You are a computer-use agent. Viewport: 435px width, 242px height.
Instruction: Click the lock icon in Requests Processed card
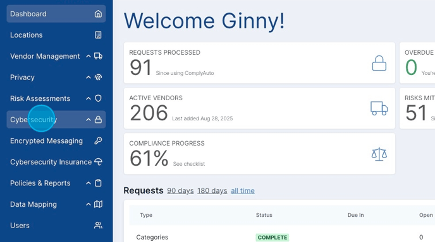[379, 63]
